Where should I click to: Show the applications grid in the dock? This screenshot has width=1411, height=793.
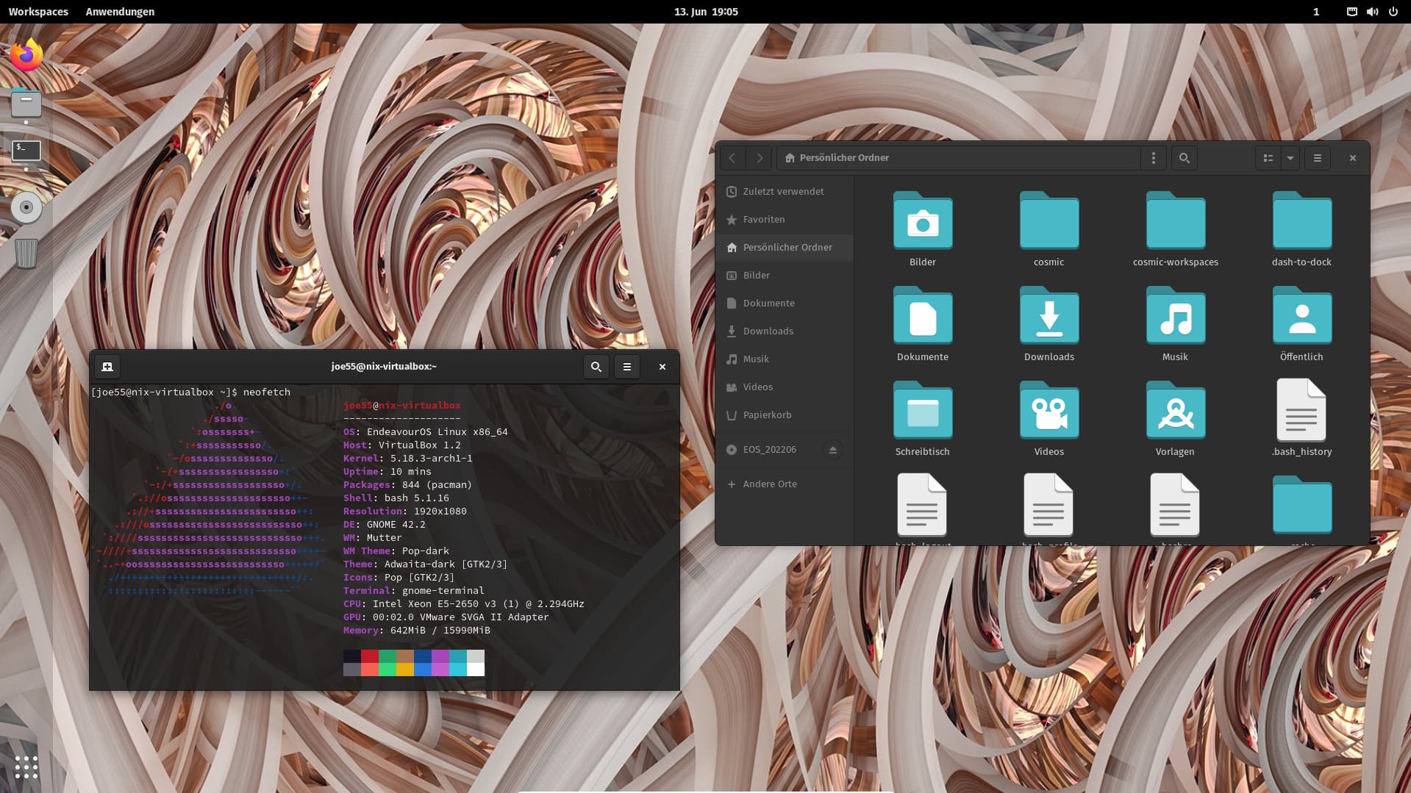pos(26,767)
